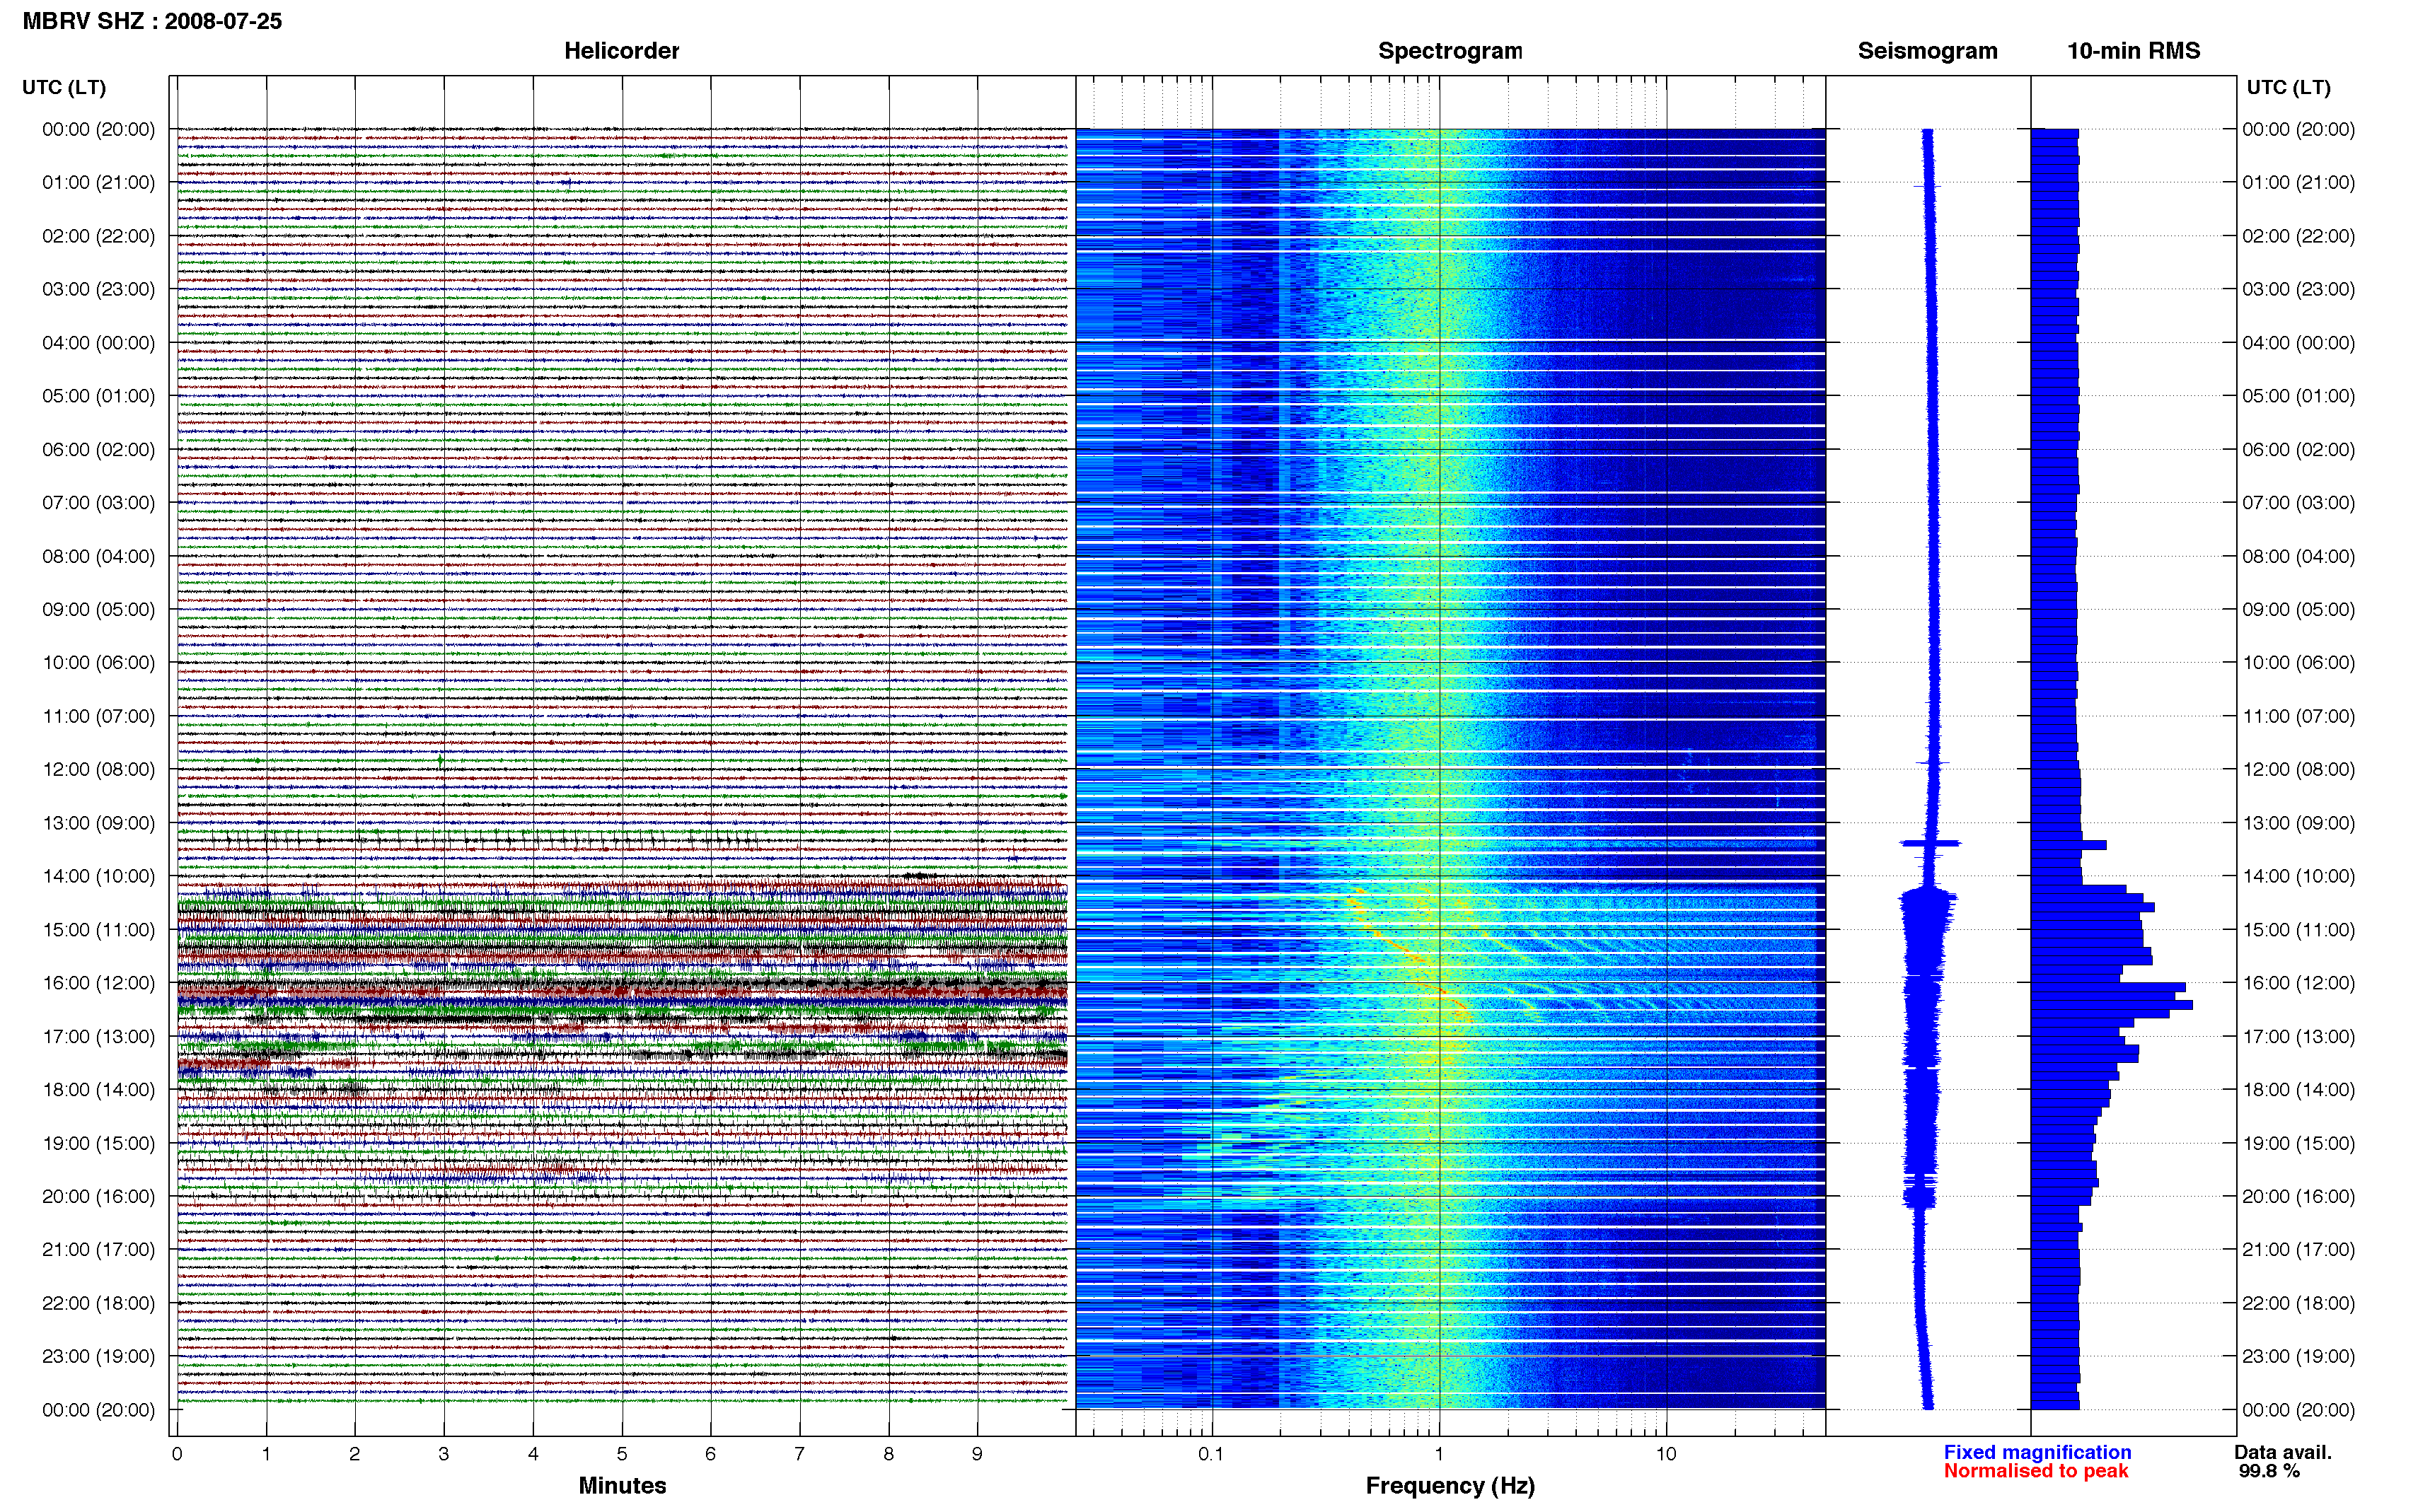Click left time label '03:00 (23:00)'
This screenshot has width=2418, height=1512.
[98, 289]
